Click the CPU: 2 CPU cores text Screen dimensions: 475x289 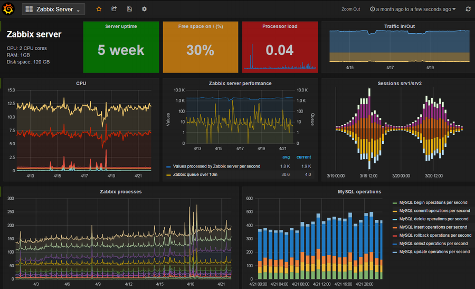27,48
